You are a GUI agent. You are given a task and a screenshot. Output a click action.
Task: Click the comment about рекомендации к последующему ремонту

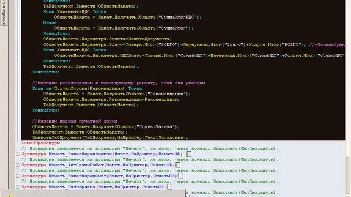tap(118, 83)
